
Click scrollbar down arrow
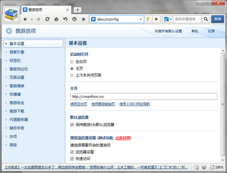click(x=223, y=160)
